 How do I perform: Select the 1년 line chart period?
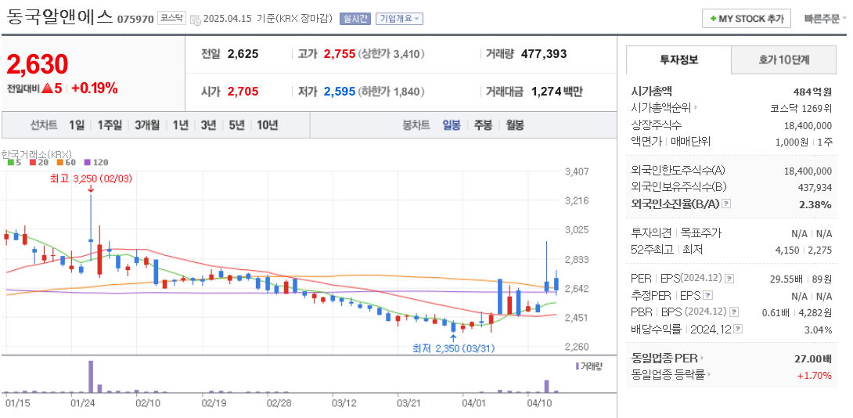click(x=180, y=125)
